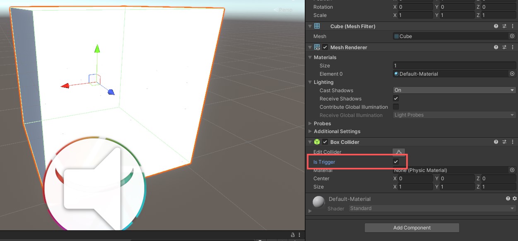Uncheck the Is Trigger checkbox

(396, 162)
